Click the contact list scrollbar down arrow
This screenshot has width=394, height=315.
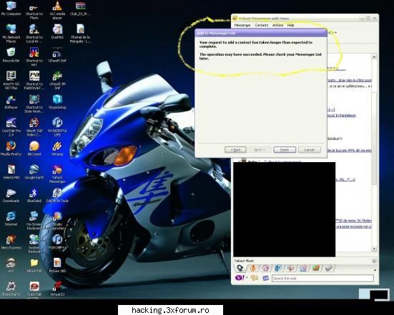(374, 249)
